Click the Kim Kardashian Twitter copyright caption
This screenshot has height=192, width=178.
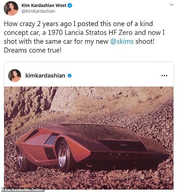(x=22, y=190)
